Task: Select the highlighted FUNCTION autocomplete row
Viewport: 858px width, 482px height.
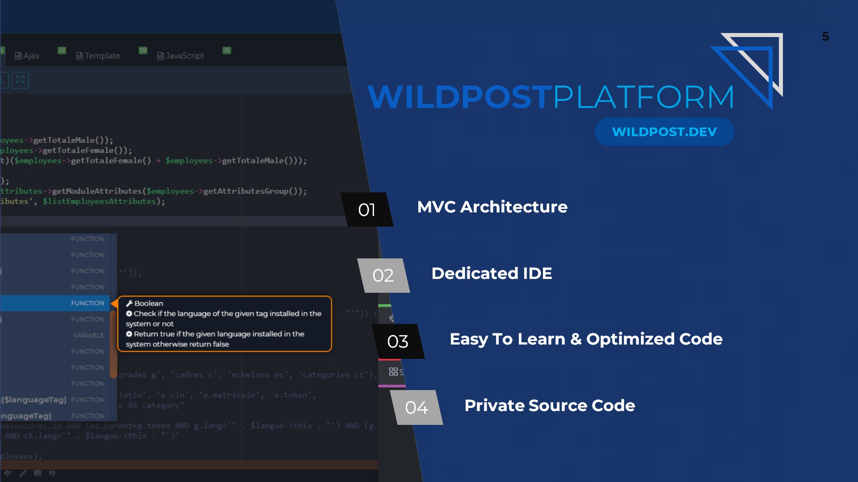Action: click(55, 303)
